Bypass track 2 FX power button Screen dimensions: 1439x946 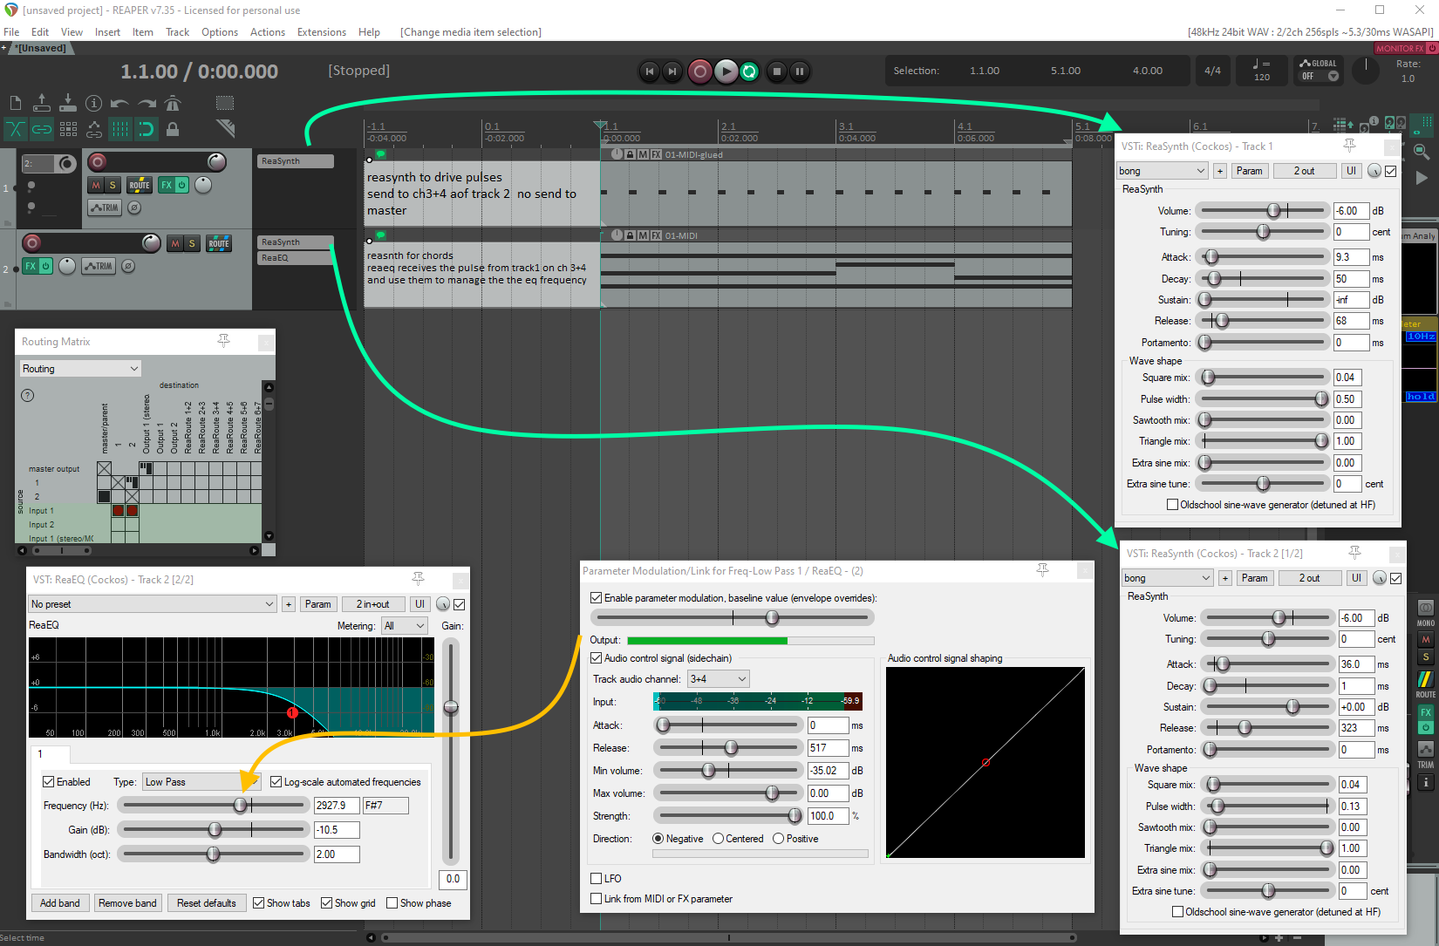pos(46,266)
